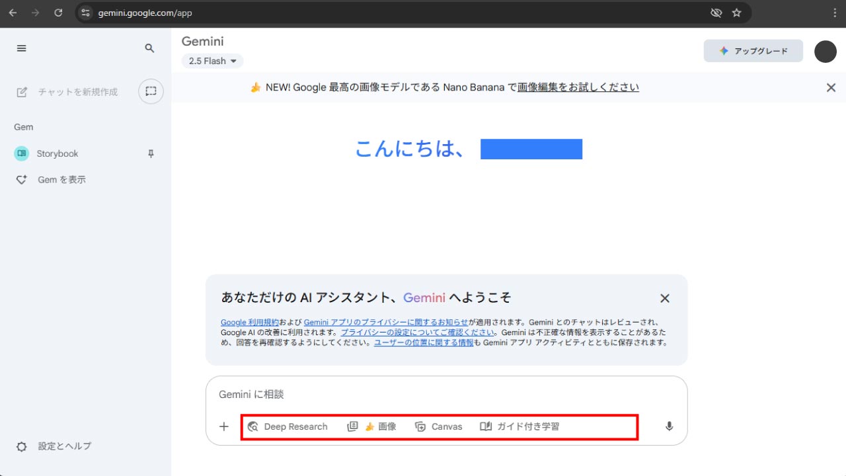Click the pin icon next to Storybook
Image resolution: width=846 pixels, height=476 pixels.
(151, 153)
